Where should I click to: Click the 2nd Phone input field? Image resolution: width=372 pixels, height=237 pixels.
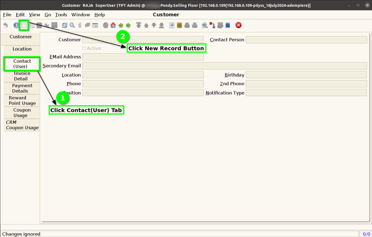tap(306, 84)
